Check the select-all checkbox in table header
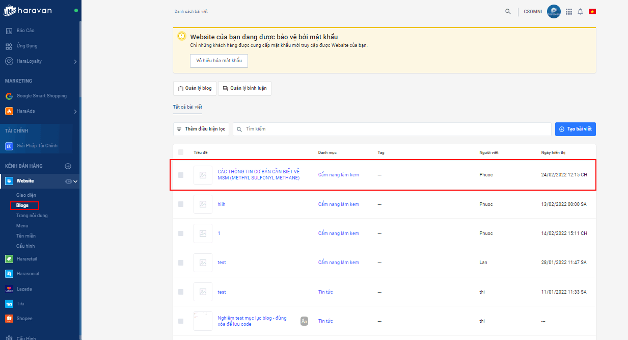 [181, 152]
